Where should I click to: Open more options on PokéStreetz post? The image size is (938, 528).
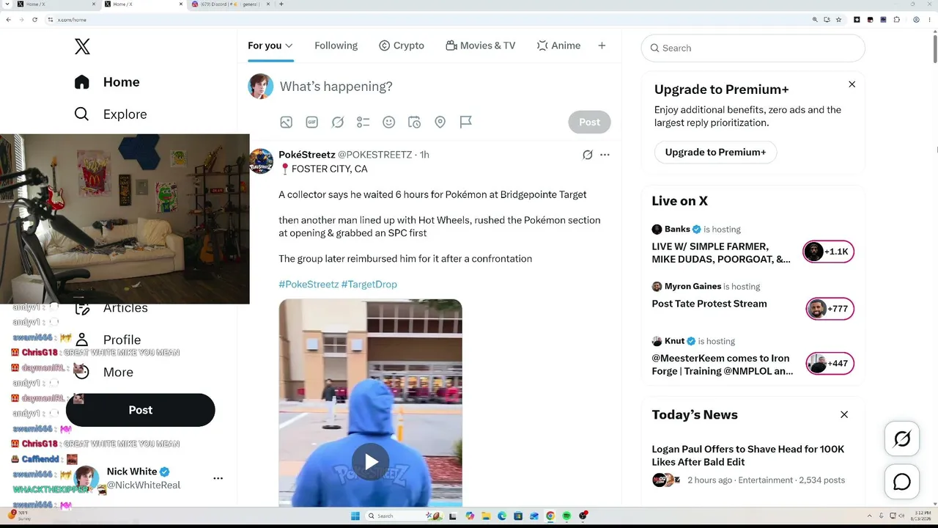[605, 155]
